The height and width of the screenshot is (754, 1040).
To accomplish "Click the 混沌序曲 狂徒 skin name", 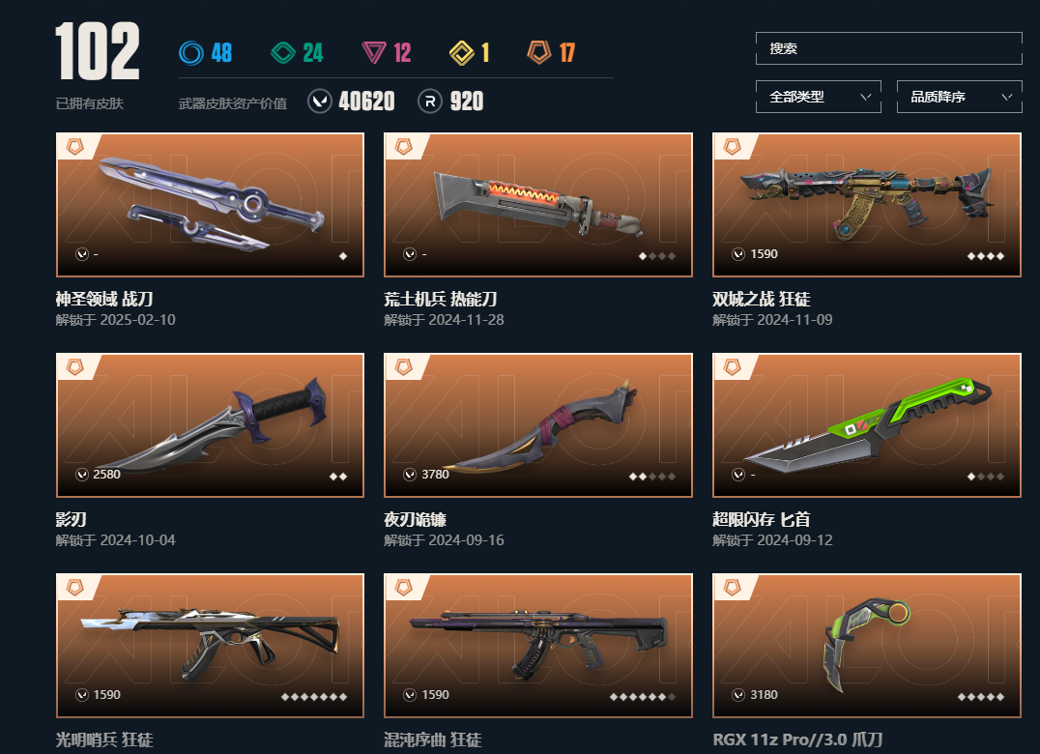I will point(432,739).
